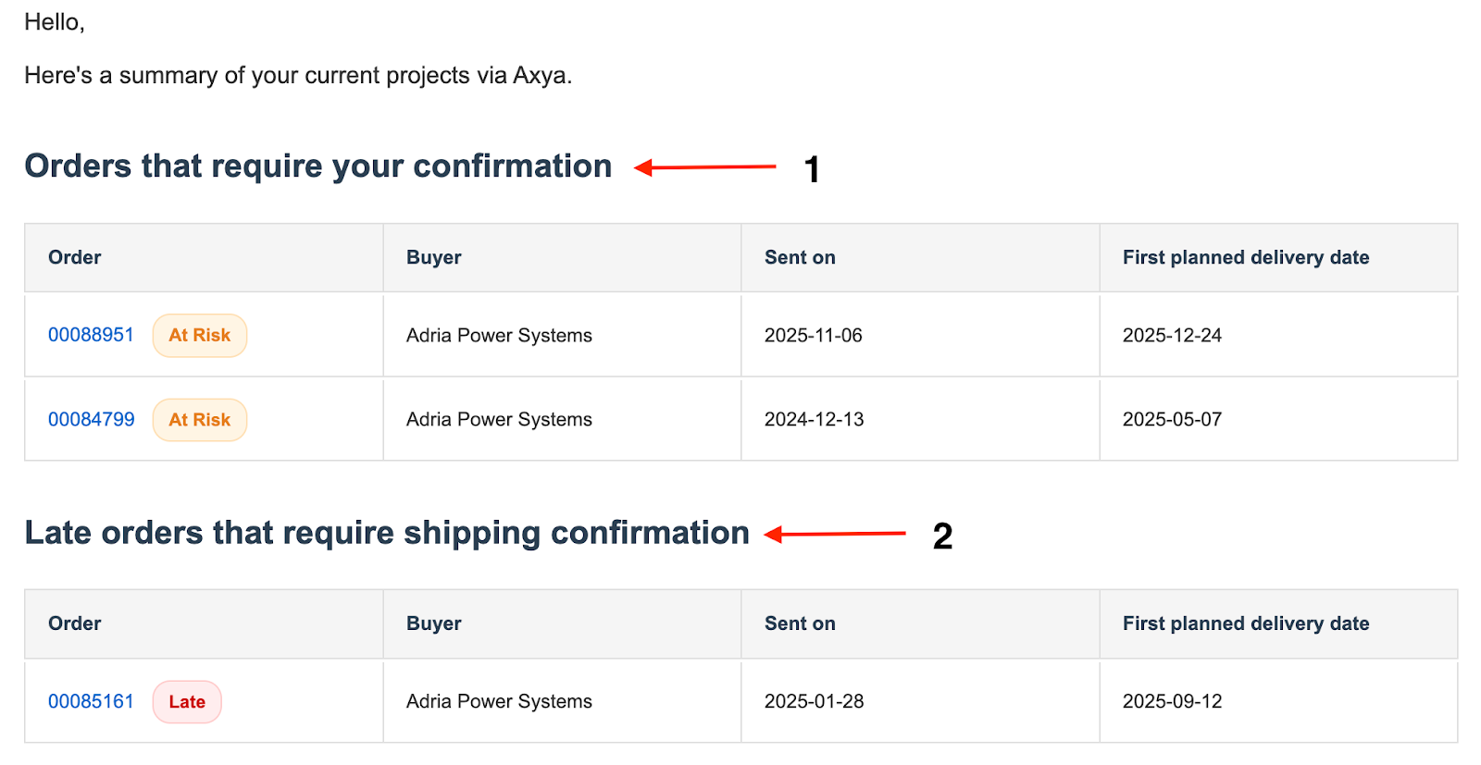Image resolution: width=1481 pixels, height=765 pixels.
Task: Click Buyer column header in confirmation orders table
Action: (433, 257)
